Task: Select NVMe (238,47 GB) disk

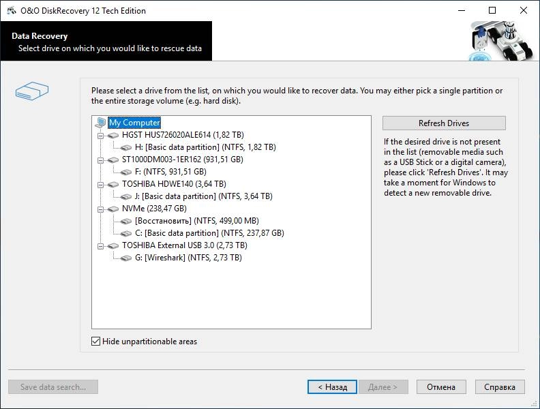Action: point(154,209)
